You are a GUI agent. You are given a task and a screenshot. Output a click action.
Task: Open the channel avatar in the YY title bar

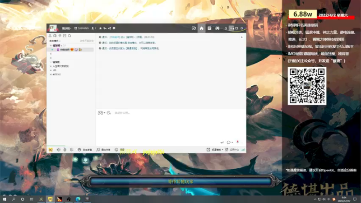pos(53,28)
